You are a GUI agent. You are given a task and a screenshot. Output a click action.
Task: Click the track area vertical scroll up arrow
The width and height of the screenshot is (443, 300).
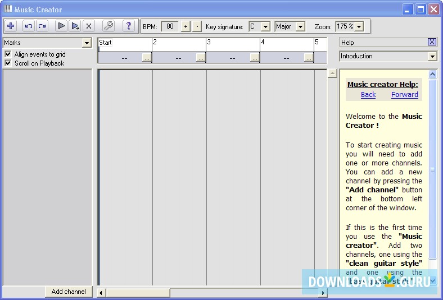[333, 73]
